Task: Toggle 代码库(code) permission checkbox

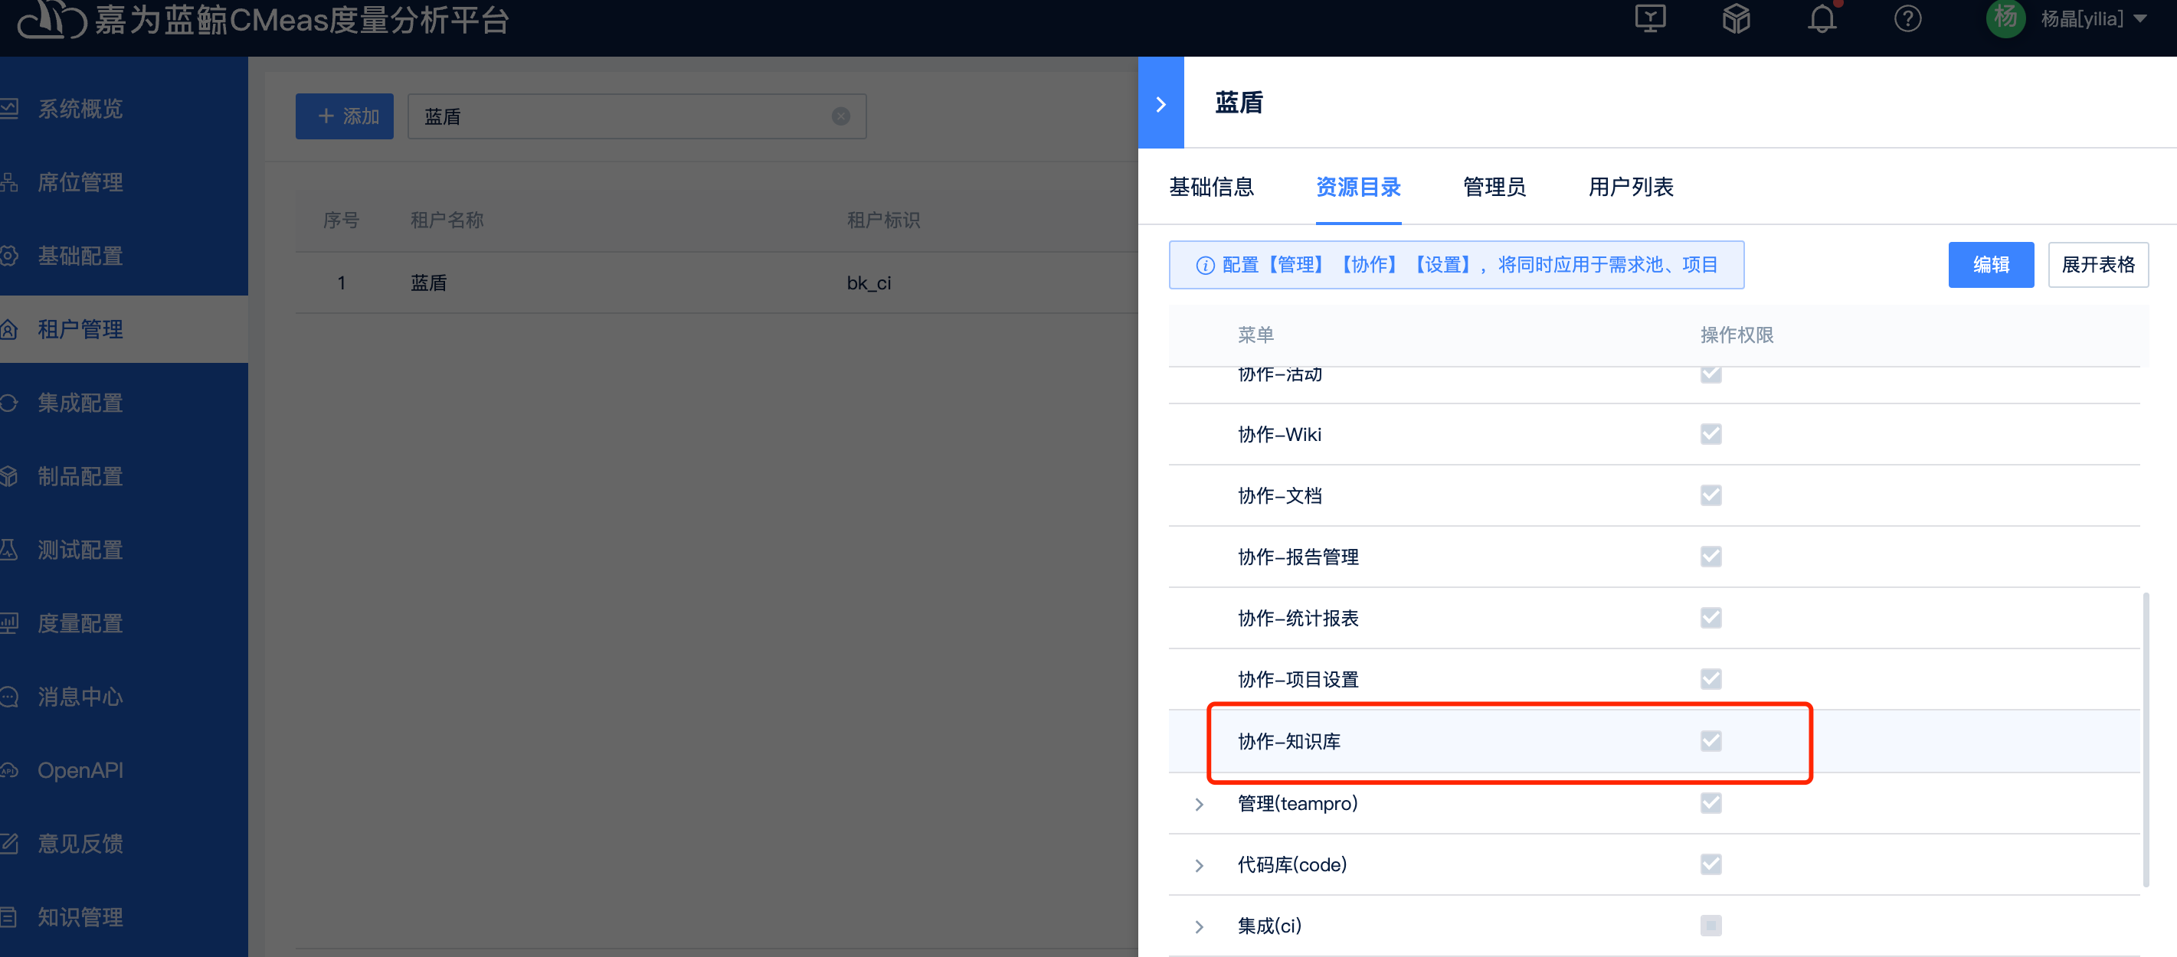Action: [x=1710, y=864]
